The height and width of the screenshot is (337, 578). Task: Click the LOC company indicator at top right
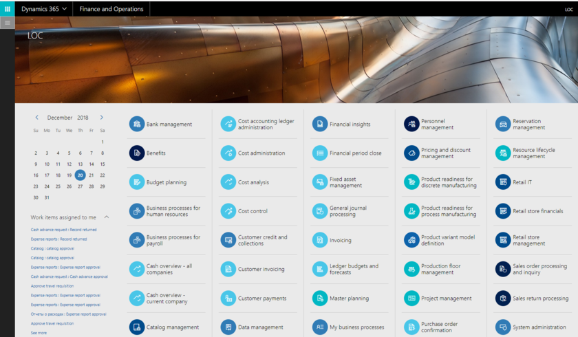[568, 10]
